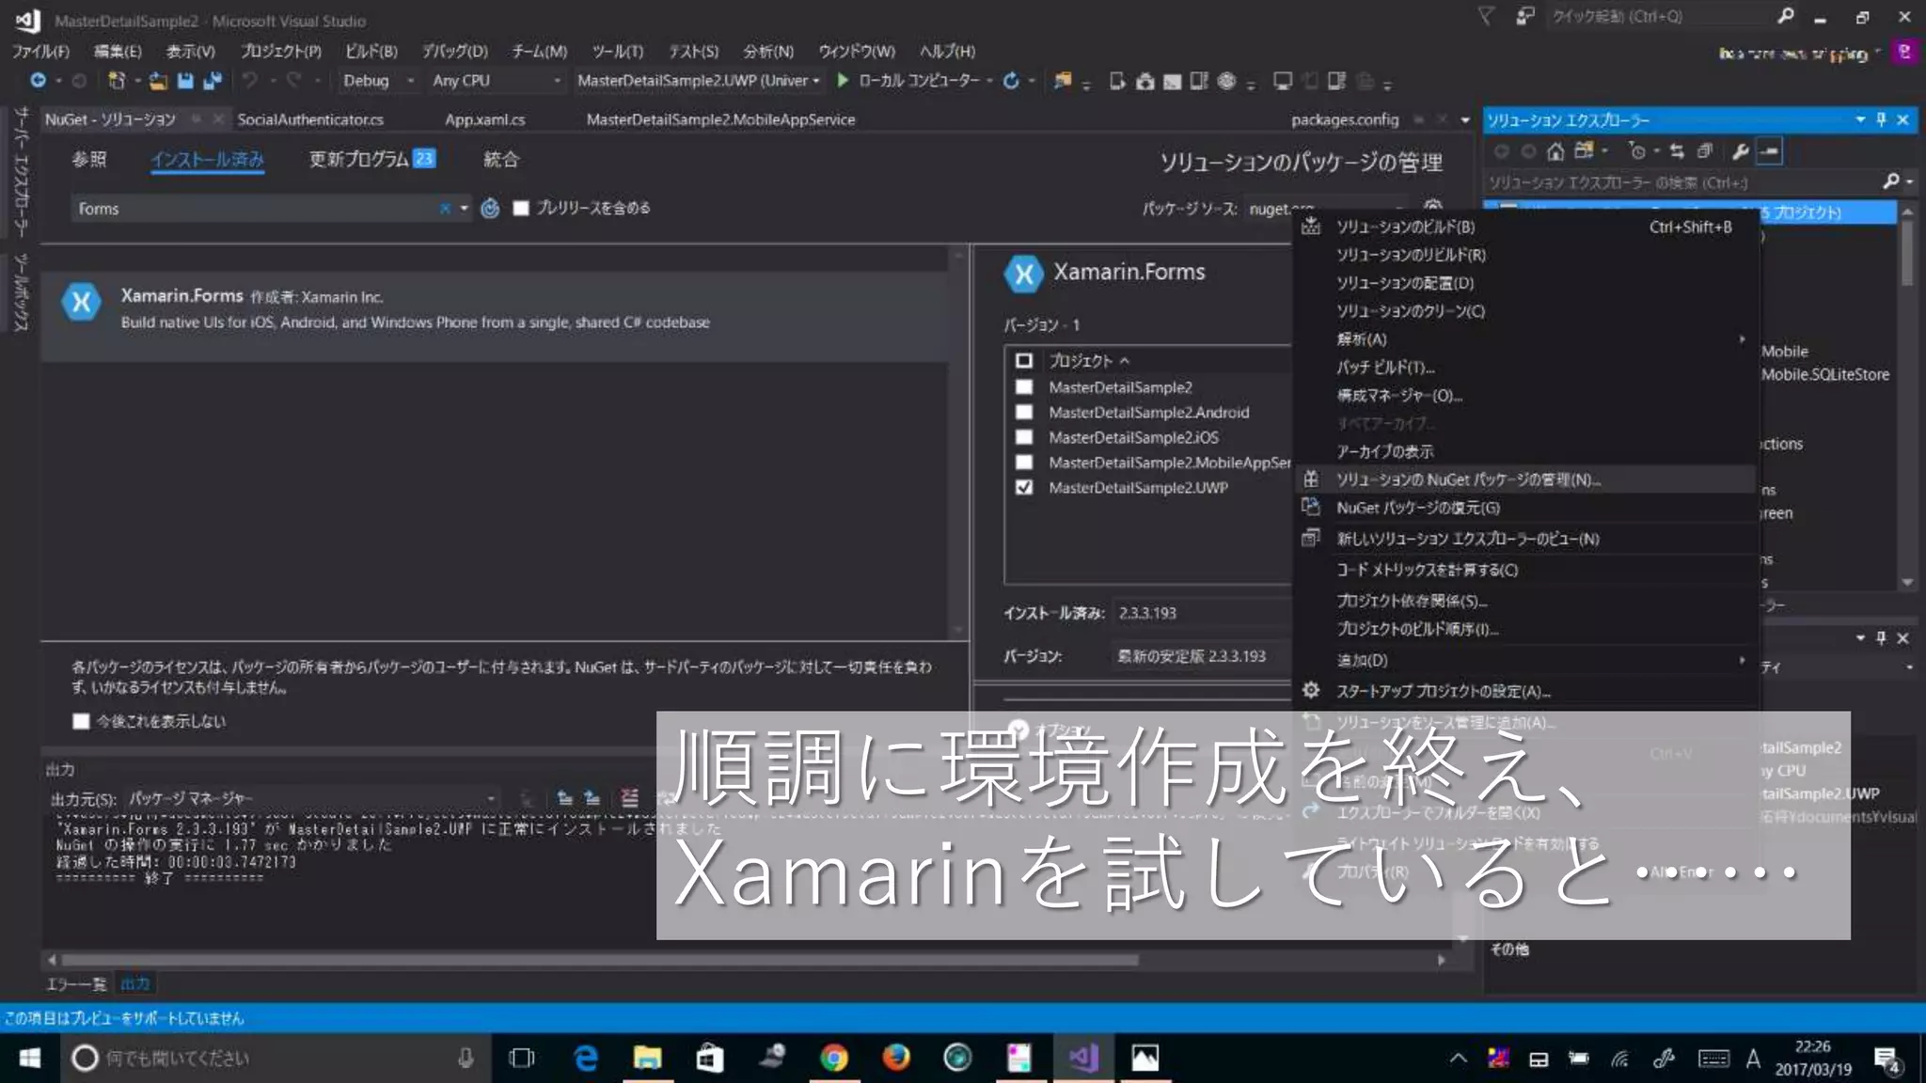The height and width of the screenshot is (1083, 1926).
Task: Open the document tab overflow dropdown arrow
Action: click(1464, 119)
